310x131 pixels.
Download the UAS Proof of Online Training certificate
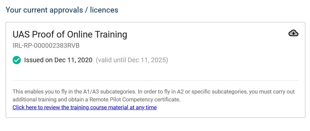point(293,33)
